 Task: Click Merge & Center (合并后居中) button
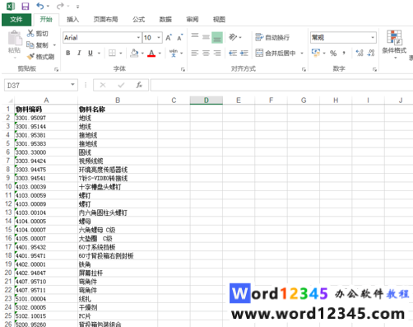coord(276,53)
